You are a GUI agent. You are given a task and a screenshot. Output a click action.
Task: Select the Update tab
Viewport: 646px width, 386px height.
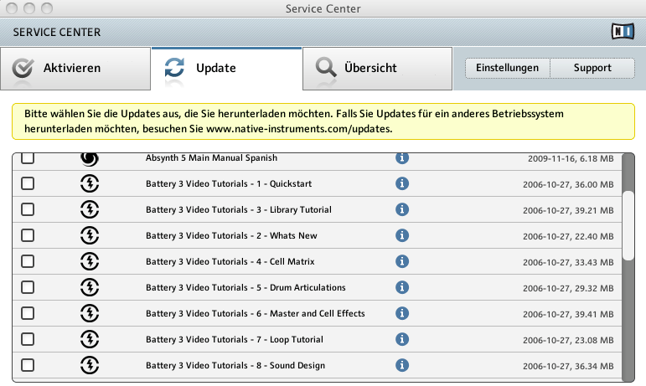pyautogui.click(x=226, y=69)
